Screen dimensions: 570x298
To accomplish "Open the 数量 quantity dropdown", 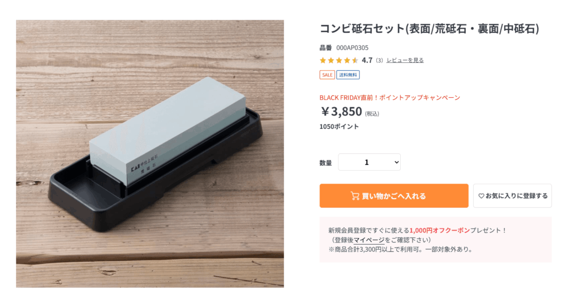I will click(370, 162).
